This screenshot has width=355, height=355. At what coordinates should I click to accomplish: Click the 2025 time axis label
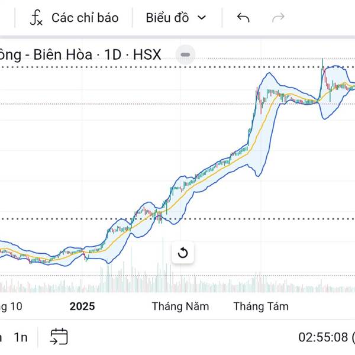(82, 306)
